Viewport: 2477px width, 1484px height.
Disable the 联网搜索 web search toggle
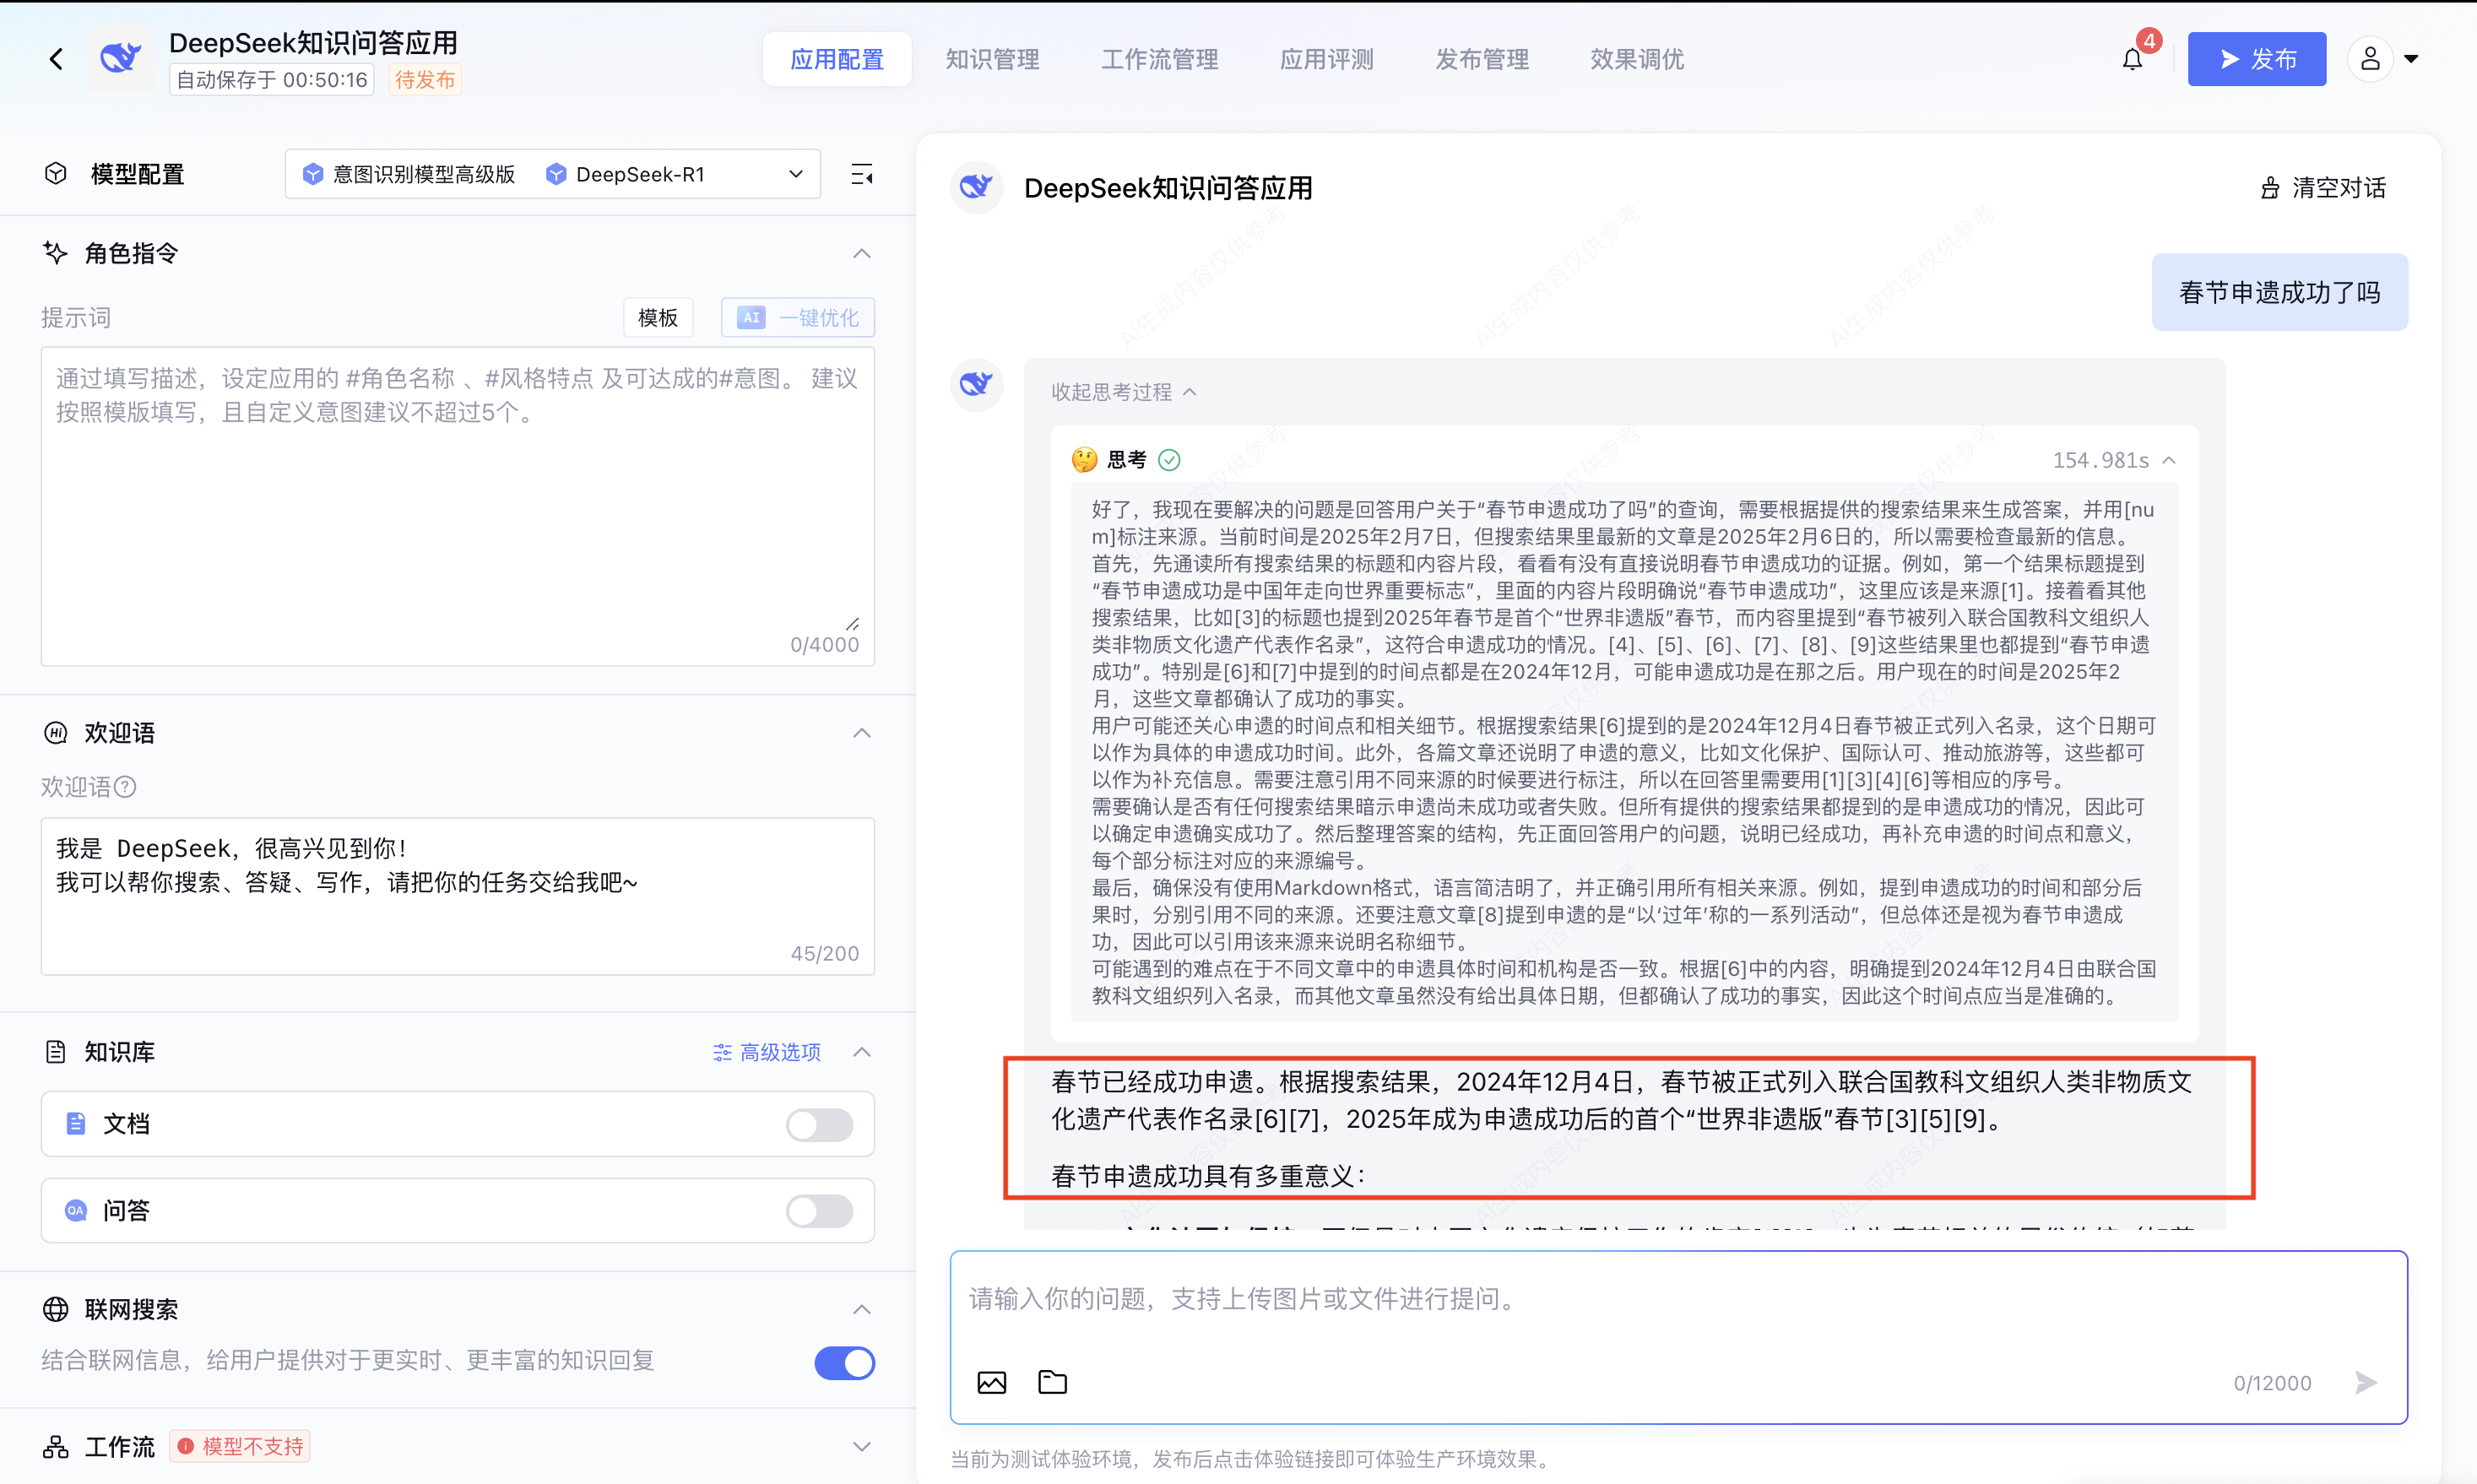845,1363
